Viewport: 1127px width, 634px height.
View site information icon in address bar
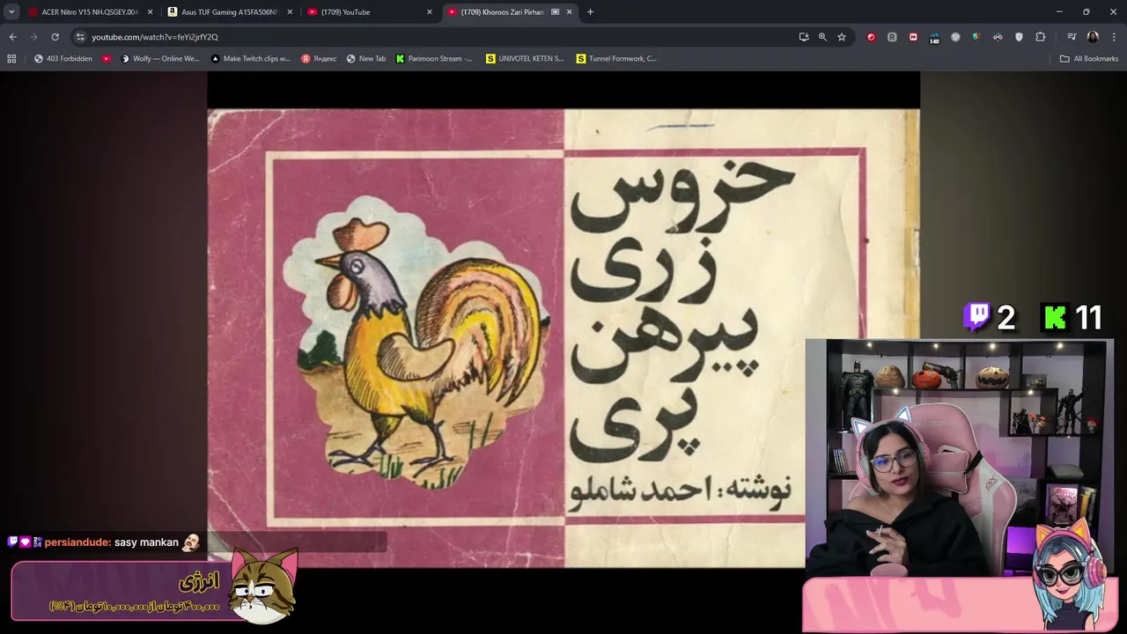click(80, 37)
